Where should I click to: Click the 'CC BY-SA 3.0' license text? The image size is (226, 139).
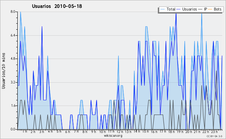coord(214,136)
